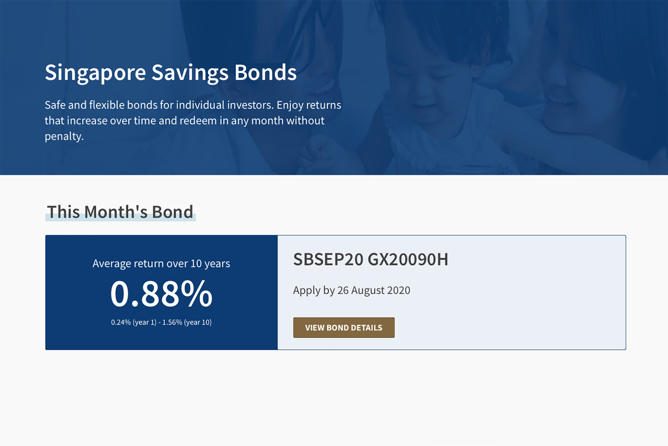Click the date 26 August 2020

click(373, 290)
